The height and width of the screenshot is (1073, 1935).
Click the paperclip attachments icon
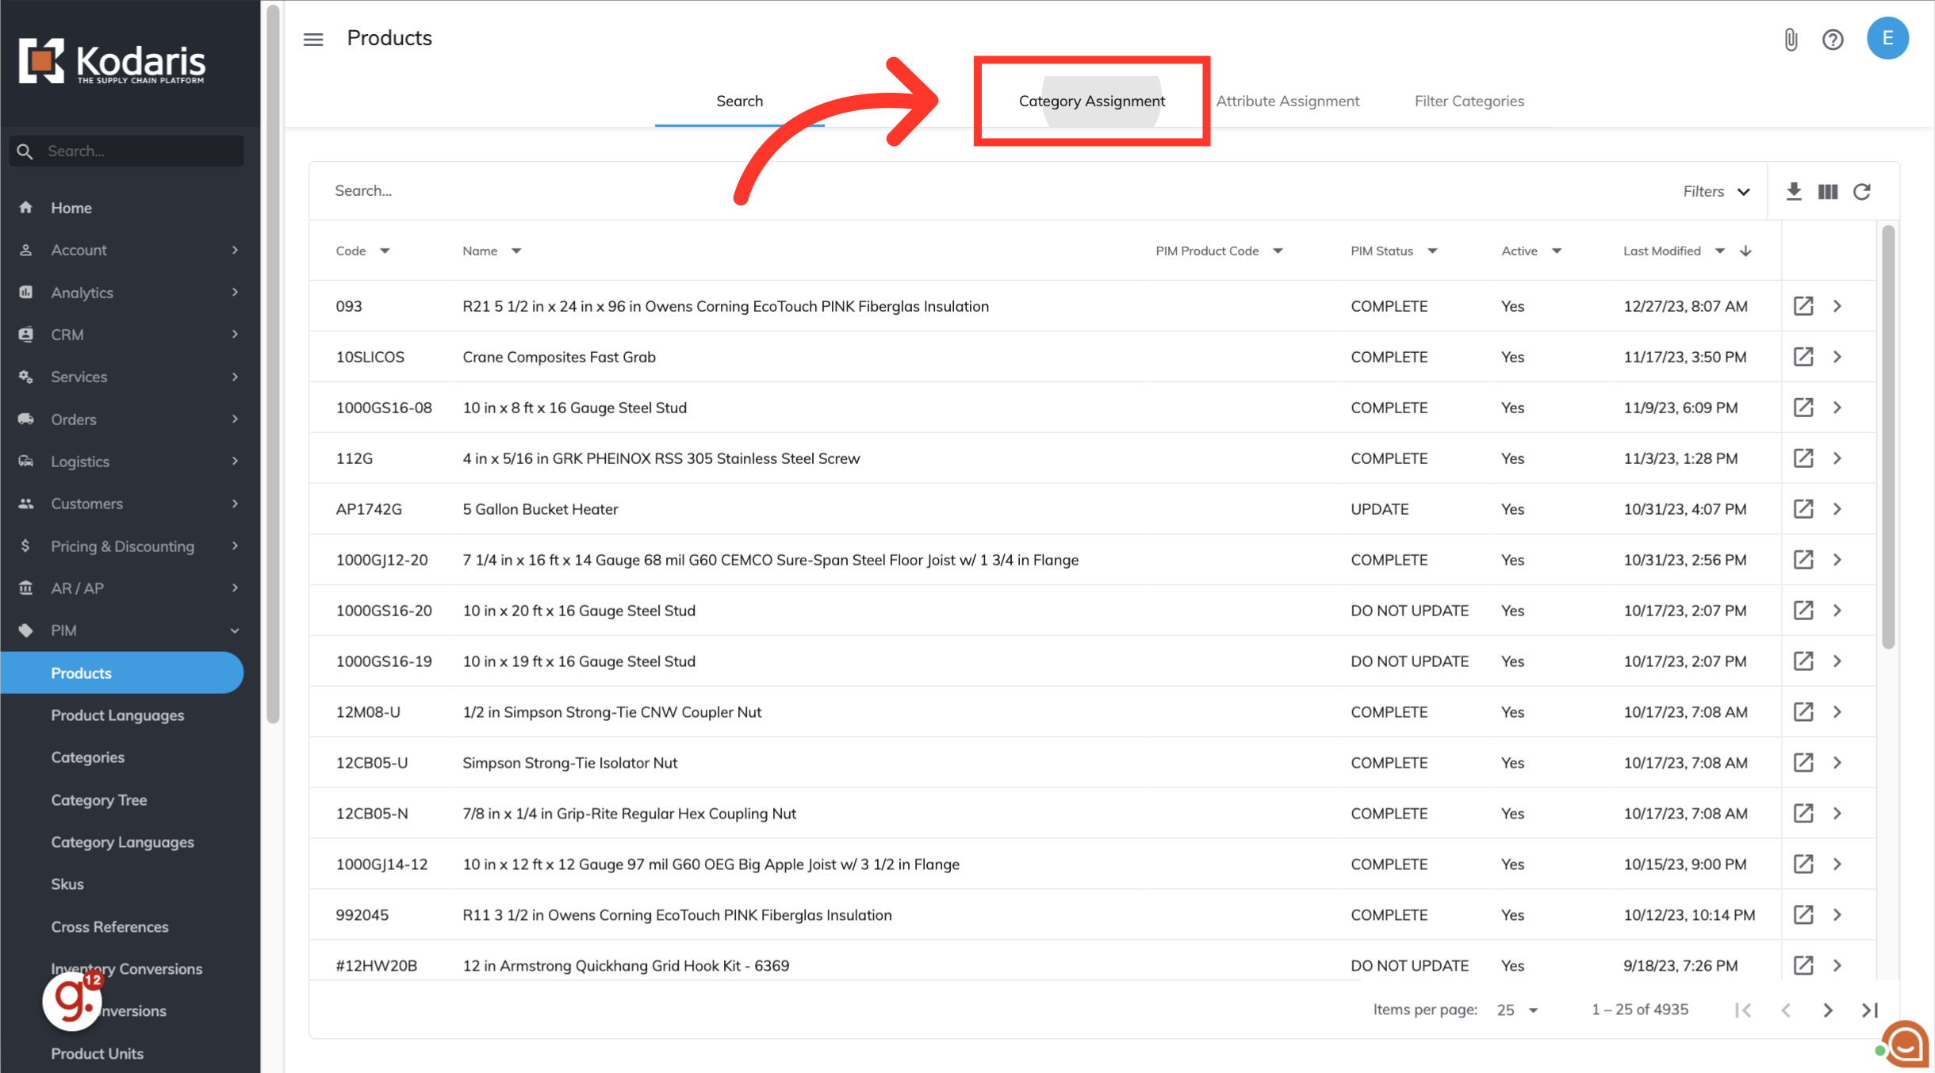(x=1791, y=39)
